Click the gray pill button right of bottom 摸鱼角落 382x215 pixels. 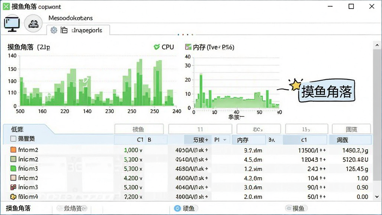coord(72,208)
